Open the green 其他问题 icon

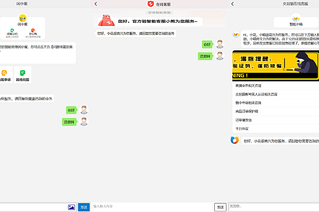point(22,73)
